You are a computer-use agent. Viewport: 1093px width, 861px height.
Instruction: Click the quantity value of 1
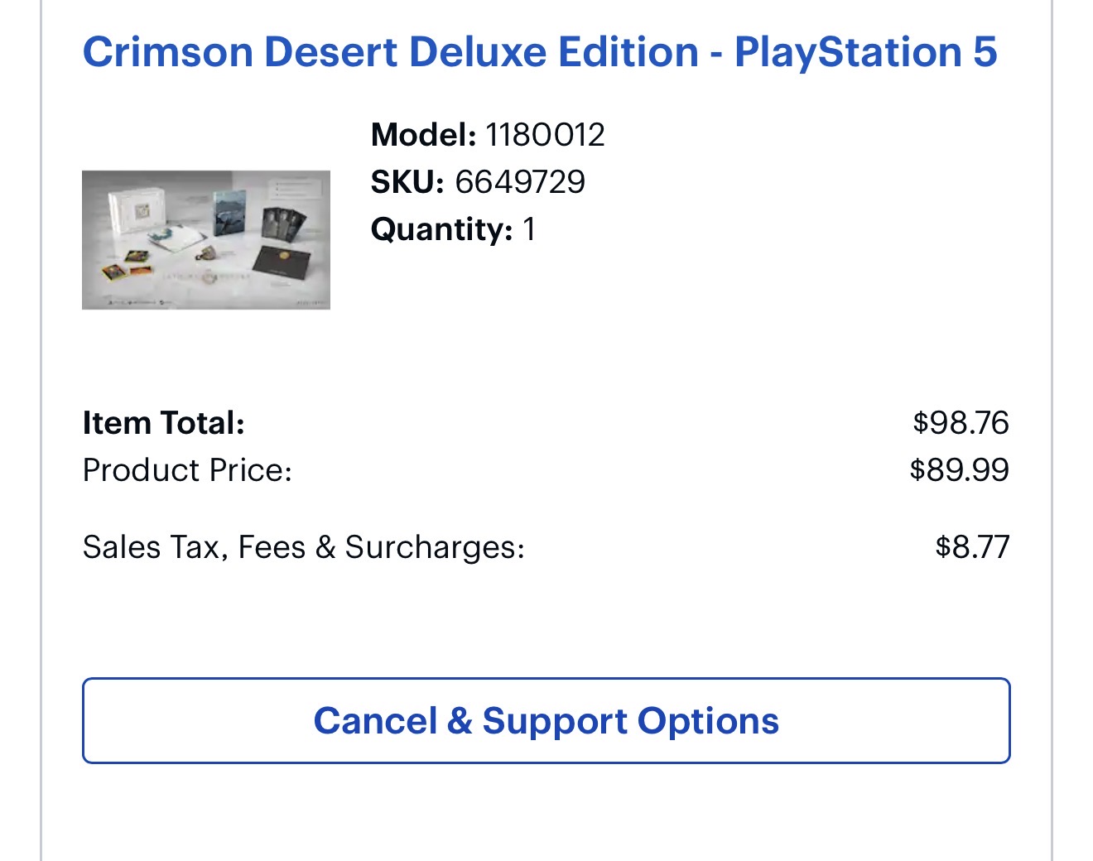coord(529,229)
